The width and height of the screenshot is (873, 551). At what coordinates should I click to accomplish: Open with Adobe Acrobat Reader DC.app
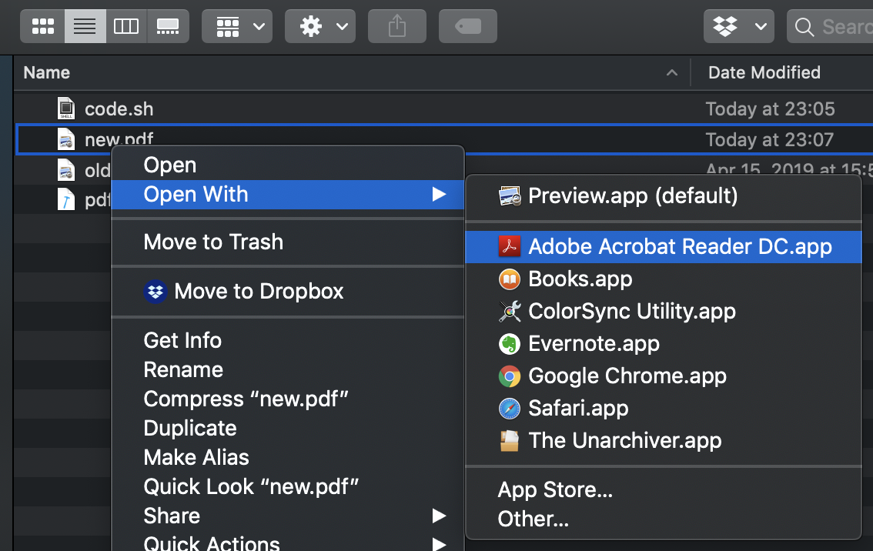663,246
